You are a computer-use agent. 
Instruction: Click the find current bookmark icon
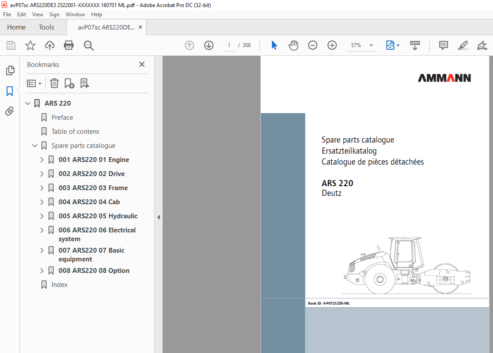pyautogui.click(x=85, y=83)
